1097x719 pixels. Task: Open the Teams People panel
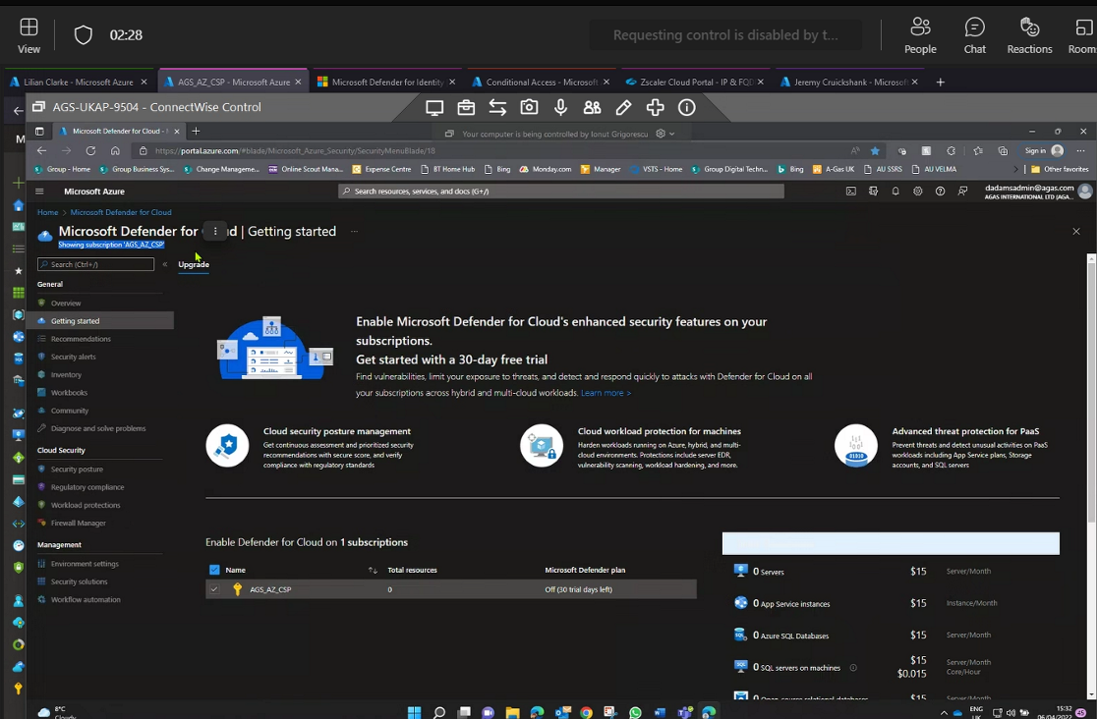tap(920, 35)
